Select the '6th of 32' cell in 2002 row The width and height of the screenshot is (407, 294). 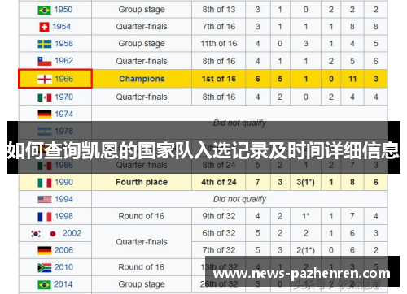pyautogui.click(x=219, y=233)
